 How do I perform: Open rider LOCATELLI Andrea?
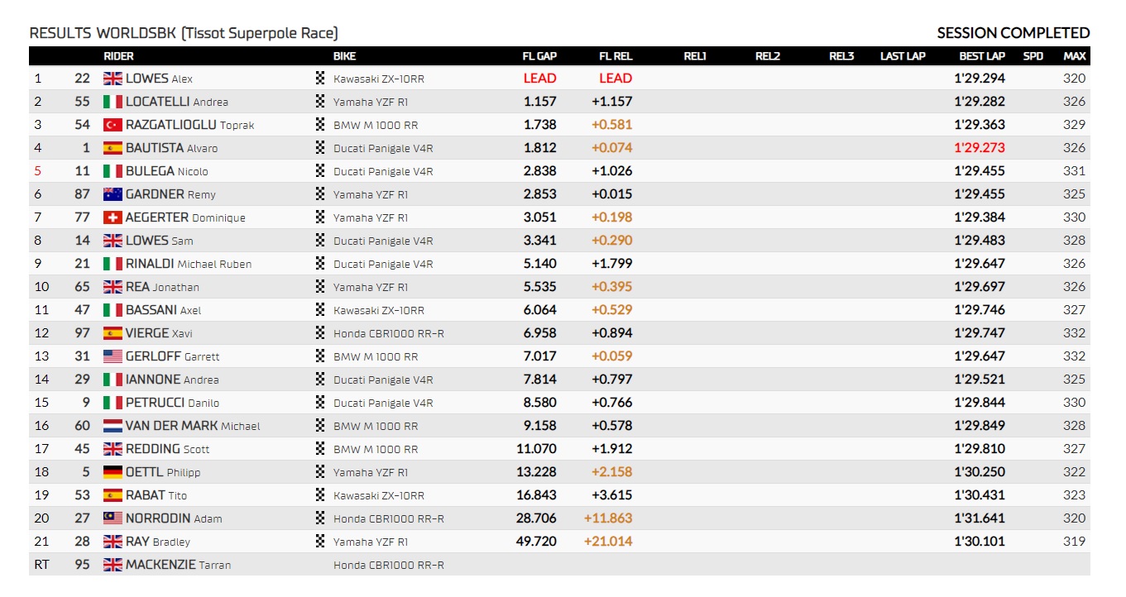click(x=177, y=102)
